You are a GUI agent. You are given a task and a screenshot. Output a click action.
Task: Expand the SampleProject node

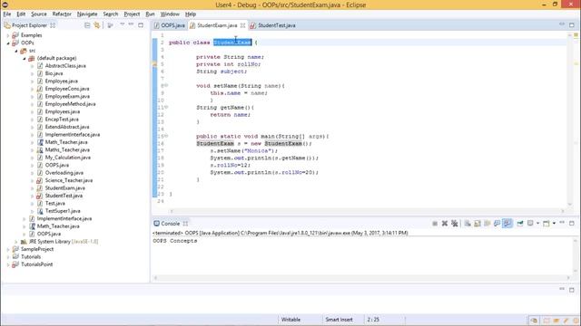tap(8, 250)
